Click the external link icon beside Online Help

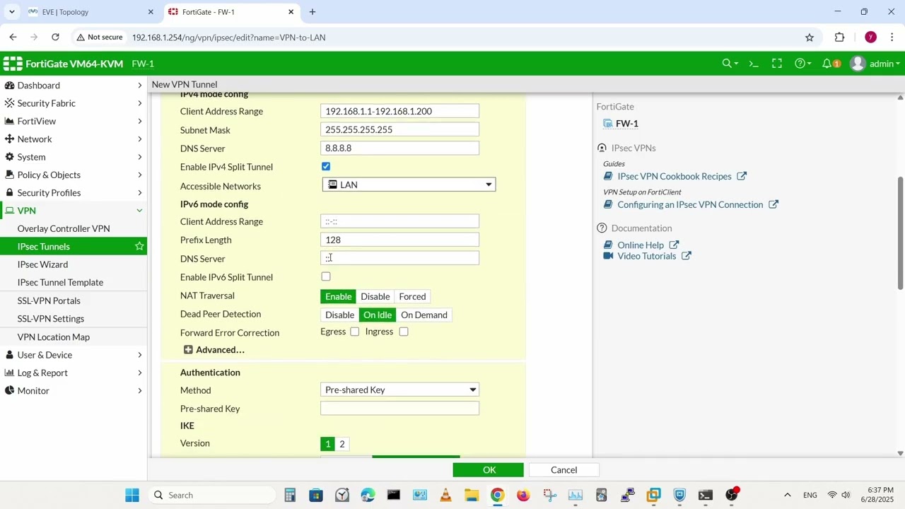[x=674, y=245]
